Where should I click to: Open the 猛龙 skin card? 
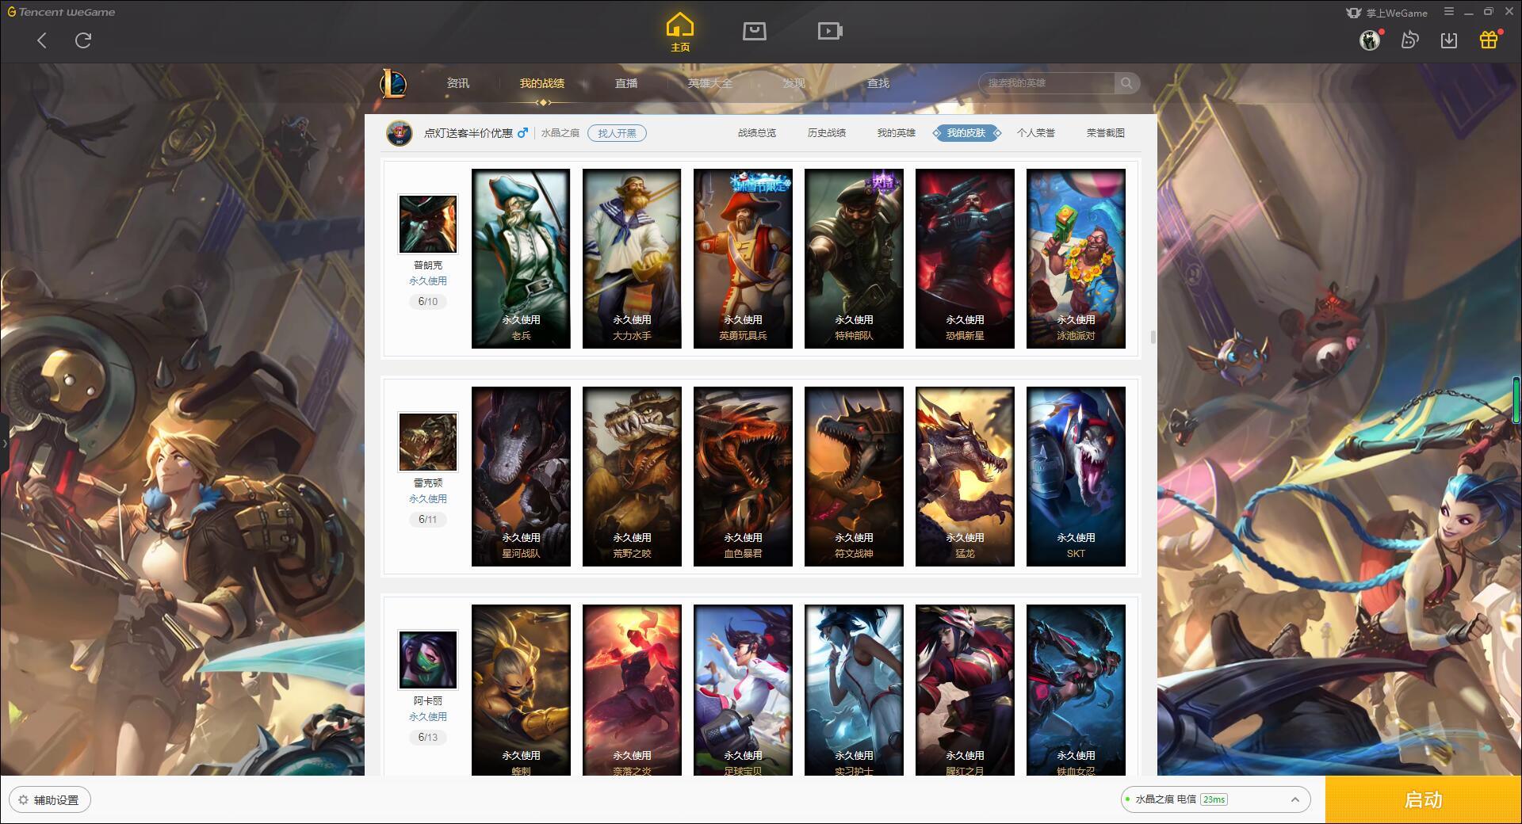[965, 476]
